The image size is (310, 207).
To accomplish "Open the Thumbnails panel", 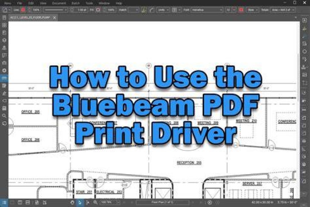I will (4, 25).
